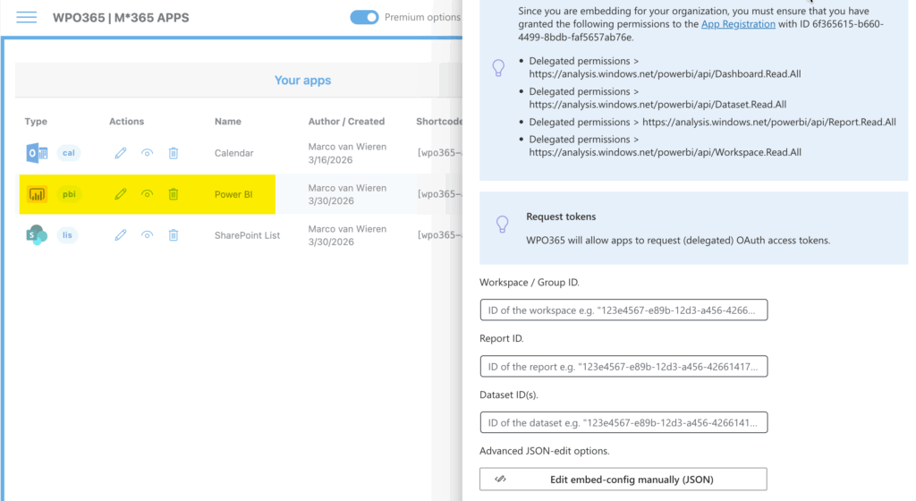Click the SharePoint List row shortcode text
This screenshot has width=916, height=501.
tap(439, 234)
